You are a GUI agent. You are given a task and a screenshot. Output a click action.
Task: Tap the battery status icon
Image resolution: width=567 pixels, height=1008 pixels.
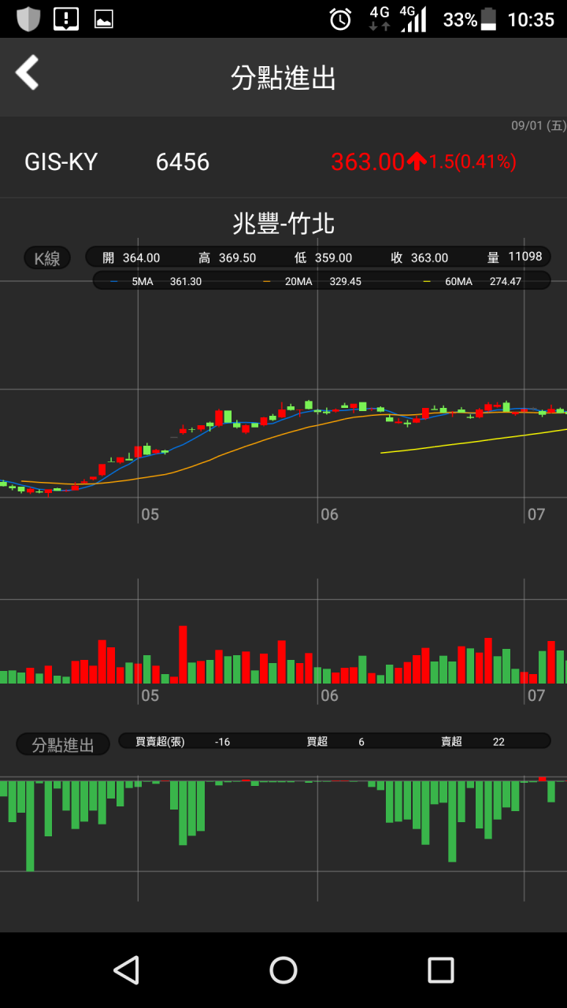click(489, 19)
